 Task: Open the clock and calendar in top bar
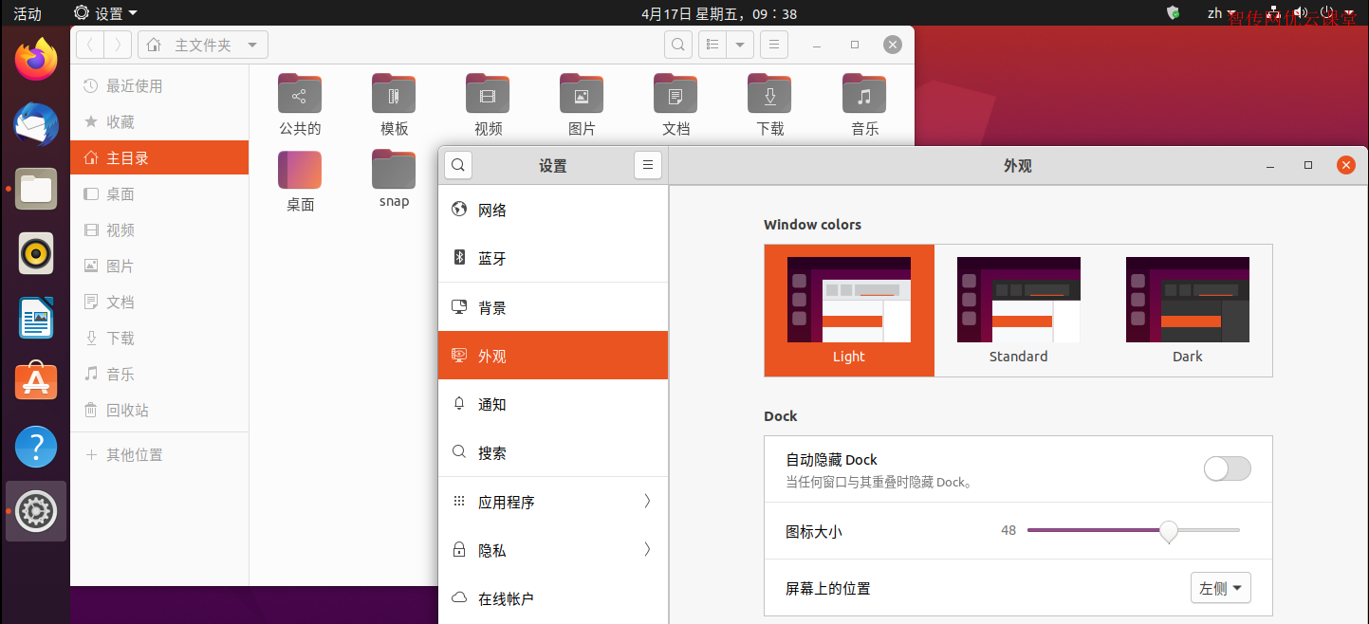click(x=718, y=13)
